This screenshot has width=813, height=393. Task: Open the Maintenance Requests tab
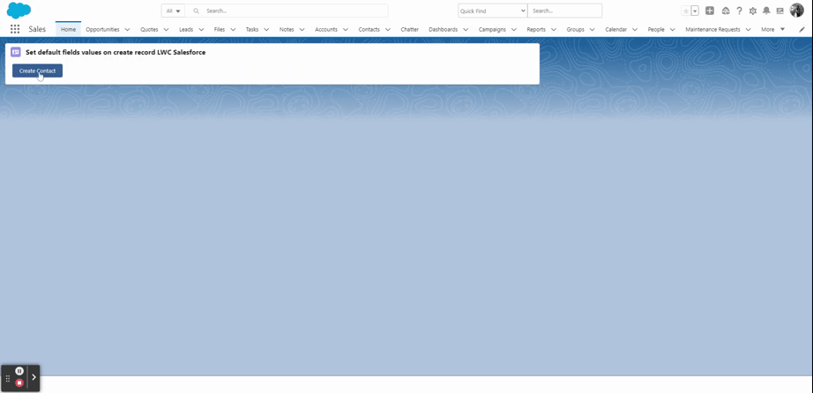click(713, 30)
